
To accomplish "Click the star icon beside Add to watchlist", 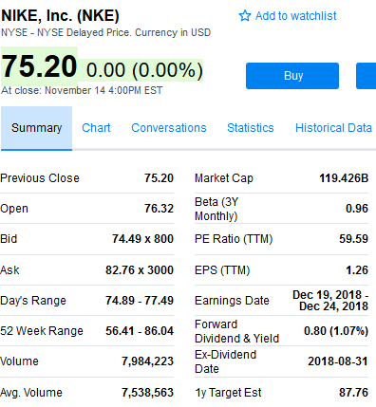I will point(245,15).
